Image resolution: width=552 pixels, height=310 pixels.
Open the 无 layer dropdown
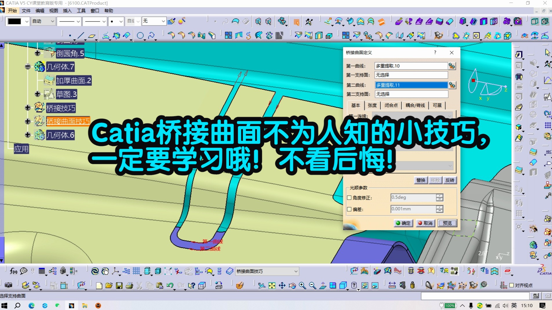tap(163, 21)
